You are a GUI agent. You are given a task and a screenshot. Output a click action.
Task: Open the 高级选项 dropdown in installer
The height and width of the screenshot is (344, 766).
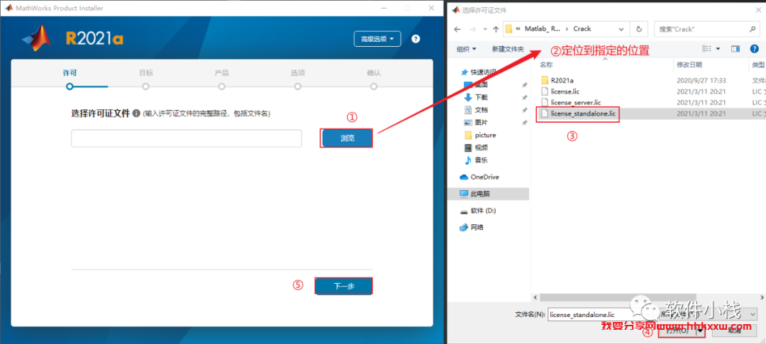click(x=377, y=39)
